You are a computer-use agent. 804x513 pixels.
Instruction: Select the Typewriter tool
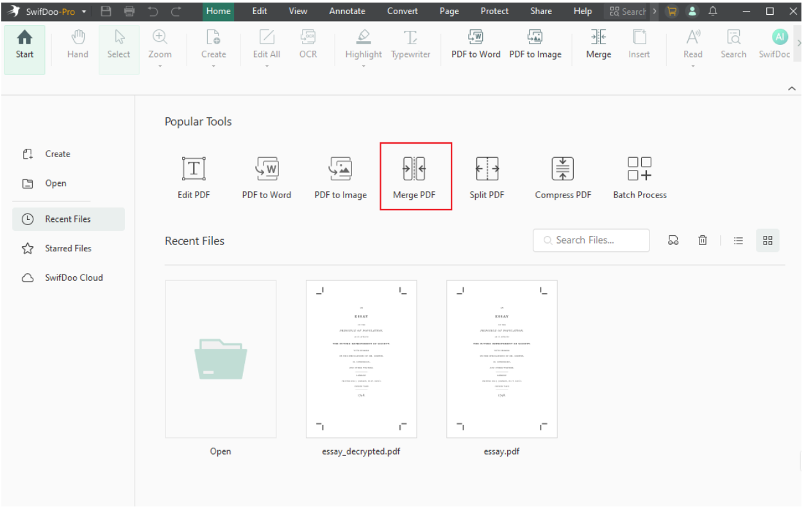[x=410, y=45]
